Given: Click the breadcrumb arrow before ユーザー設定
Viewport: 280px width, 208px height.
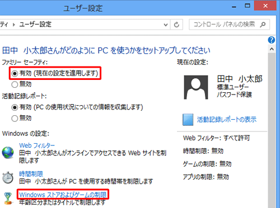Looking at the screenshot, I should (x=13, y=25).
